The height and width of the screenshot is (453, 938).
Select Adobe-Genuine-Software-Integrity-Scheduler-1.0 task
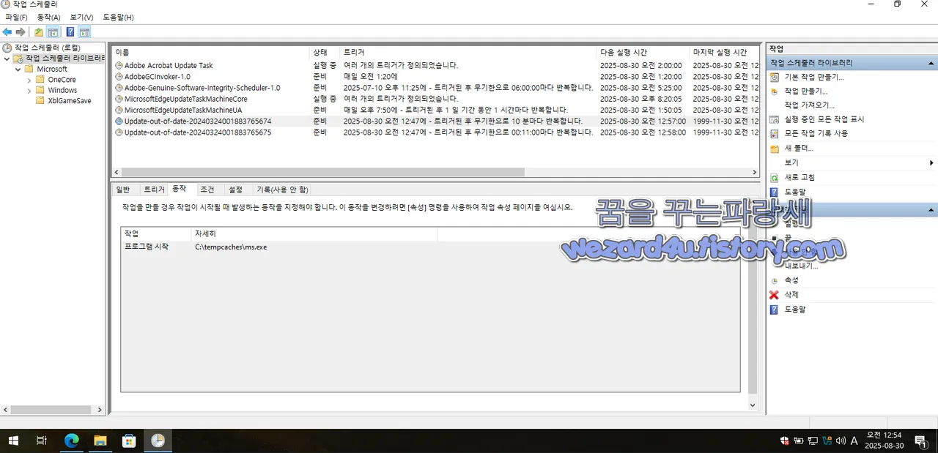tap(435, 87)
